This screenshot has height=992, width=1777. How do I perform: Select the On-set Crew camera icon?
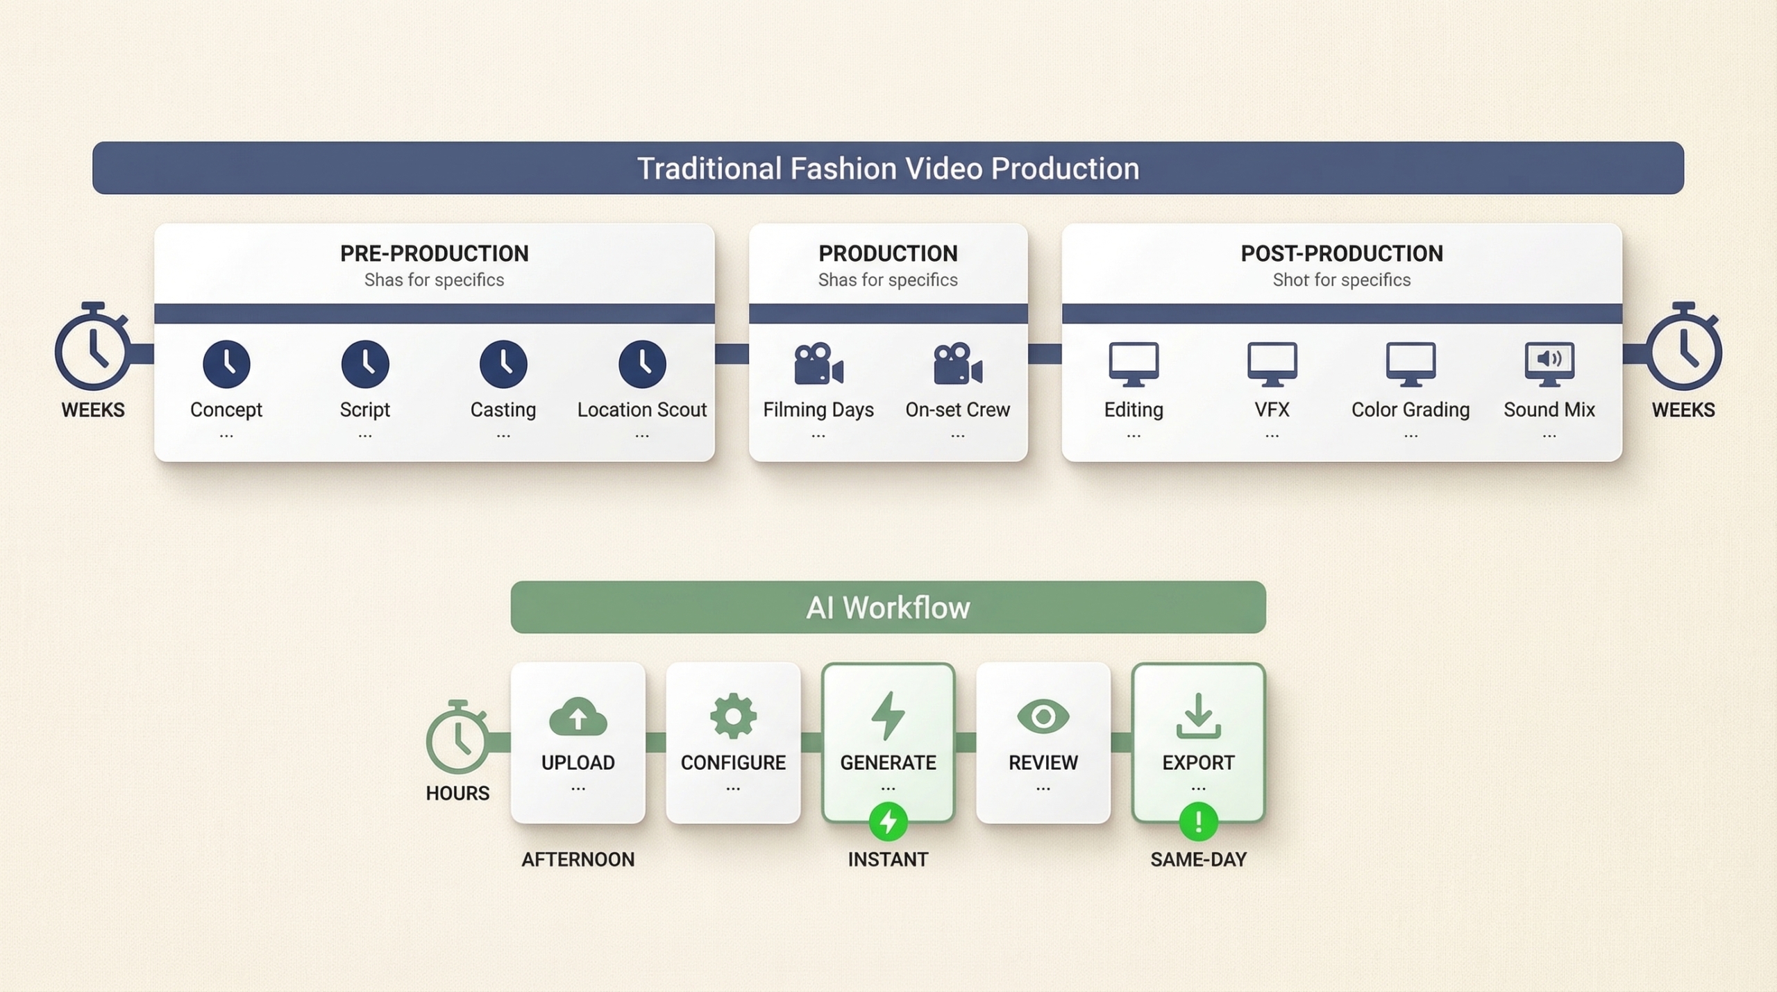pyautogui.click(x=957, y=364)
